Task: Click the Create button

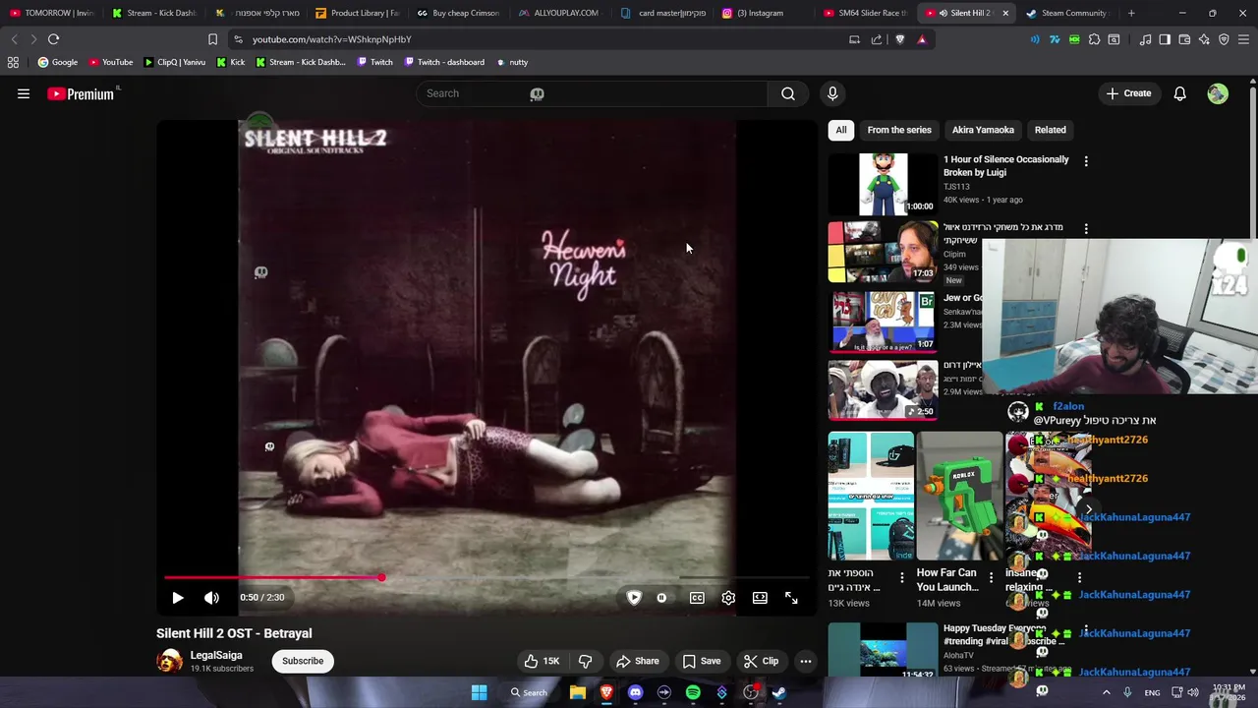Action: click(1128, 93)
